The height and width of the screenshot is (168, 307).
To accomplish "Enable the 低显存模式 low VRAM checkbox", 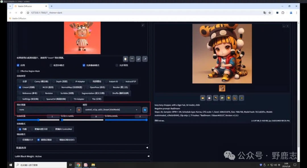I will [51, 65].
